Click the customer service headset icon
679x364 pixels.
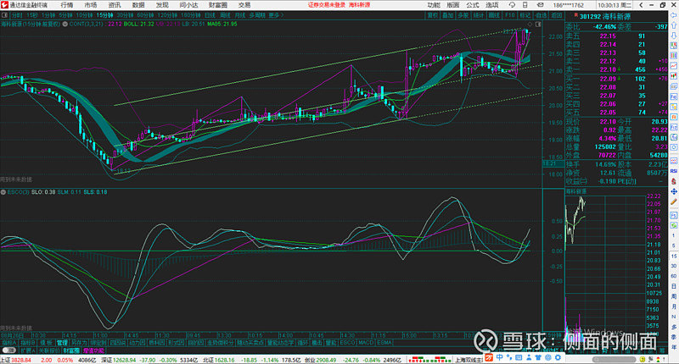(512, 5)
